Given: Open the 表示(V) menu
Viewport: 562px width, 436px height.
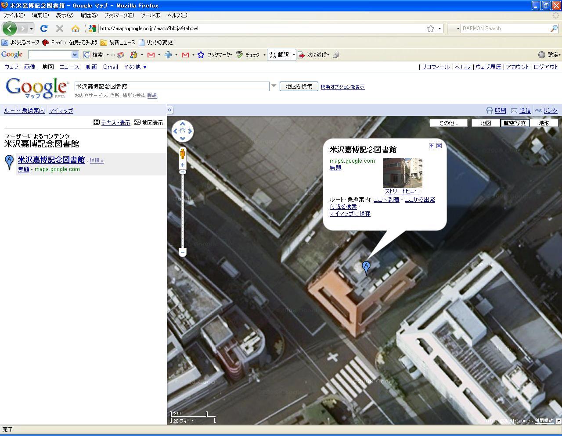Looking at the screenshot, I should click(x=64, y=15).
